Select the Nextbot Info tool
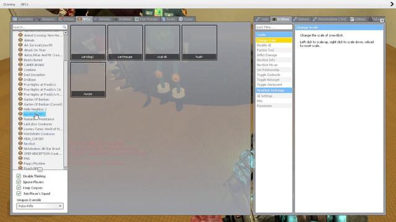396x222 pixels. [273, 60]
